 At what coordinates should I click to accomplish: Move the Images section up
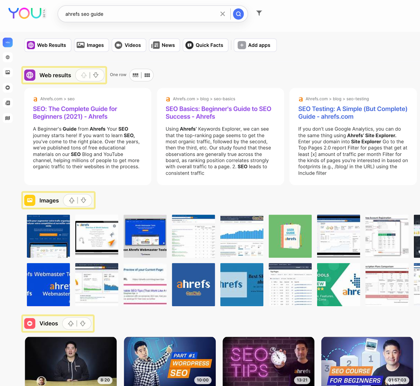(72, 201)
